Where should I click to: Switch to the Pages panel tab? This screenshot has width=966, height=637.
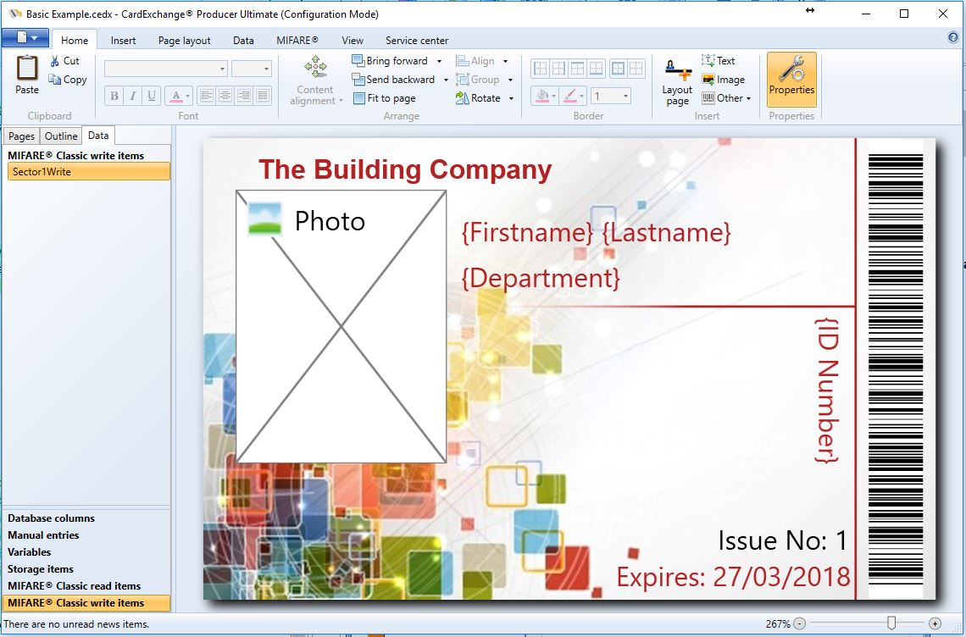(21, 136)
